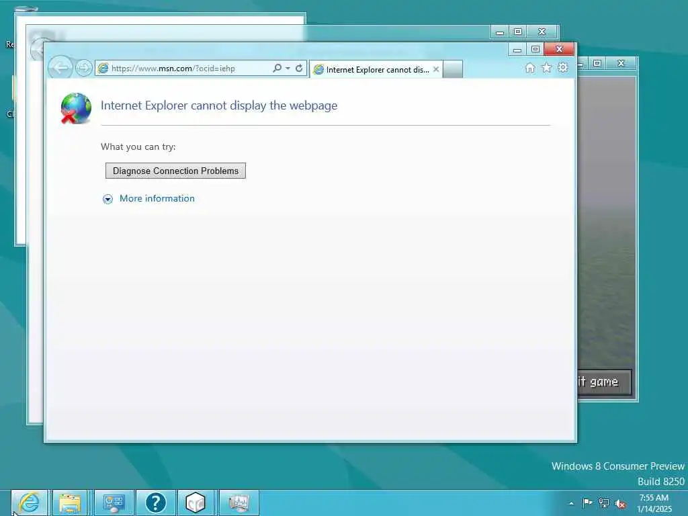Open the Tools gear menu
Image resolution: width=688 pixels, height=516 pixels.
click(563, 67)
